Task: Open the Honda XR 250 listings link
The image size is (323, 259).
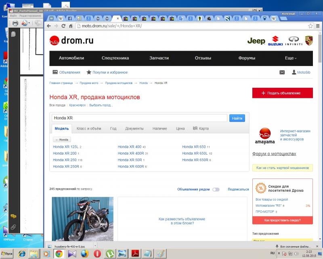Action: coord(65,160)
